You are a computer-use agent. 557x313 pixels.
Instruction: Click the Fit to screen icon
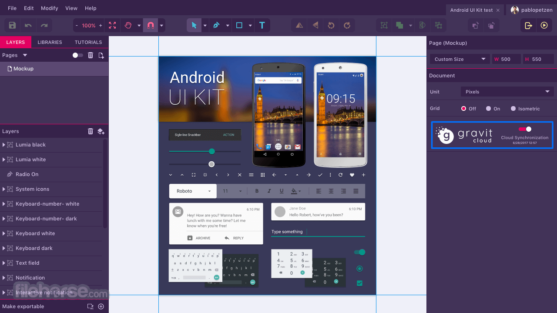(112, 26)
